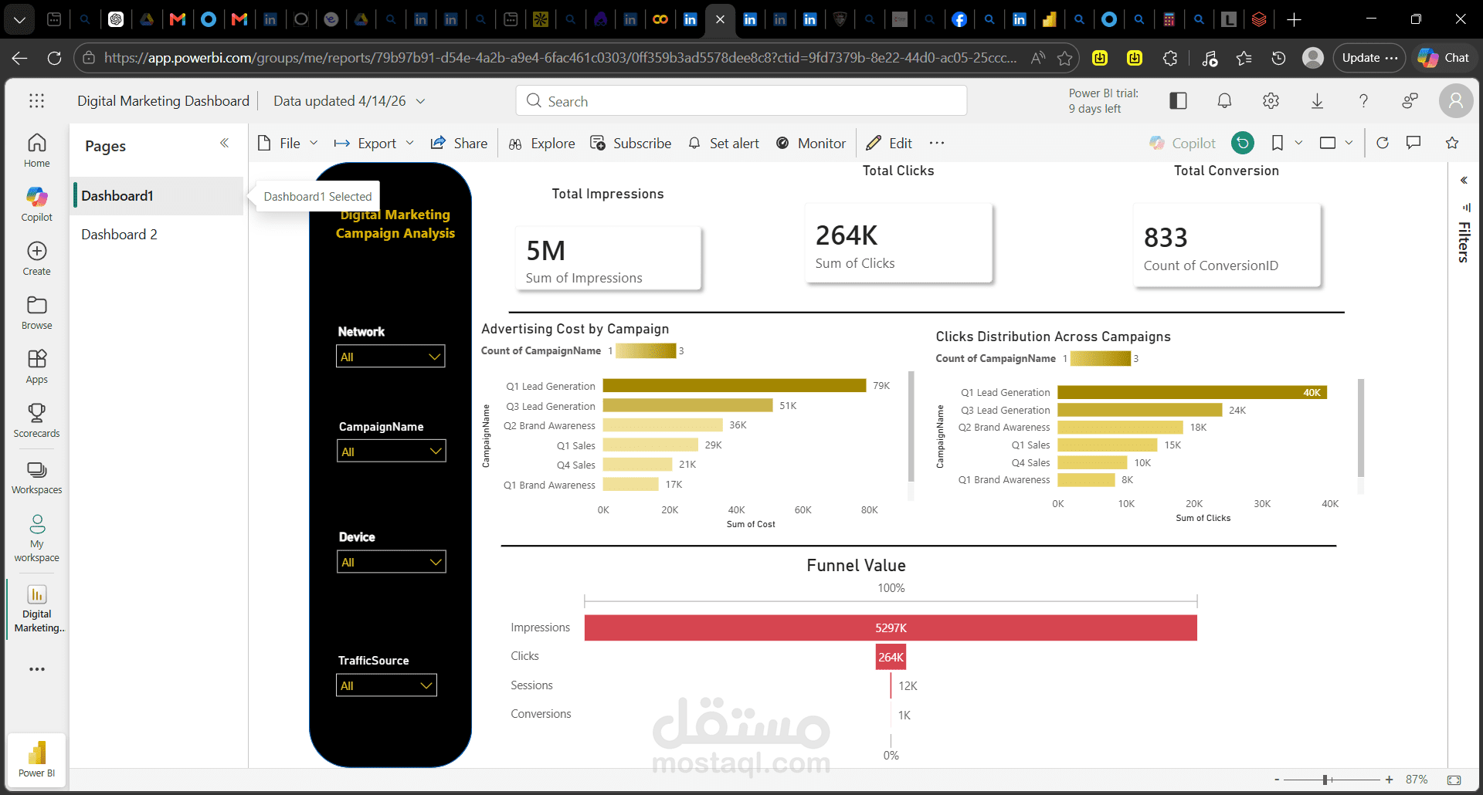This screenshot has height=795, width=1483.
Task: Click the browser address bar URL
Action: (560, 58)
